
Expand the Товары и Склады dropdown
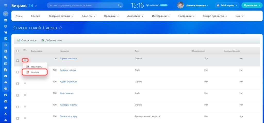click(x=61, y=16)
